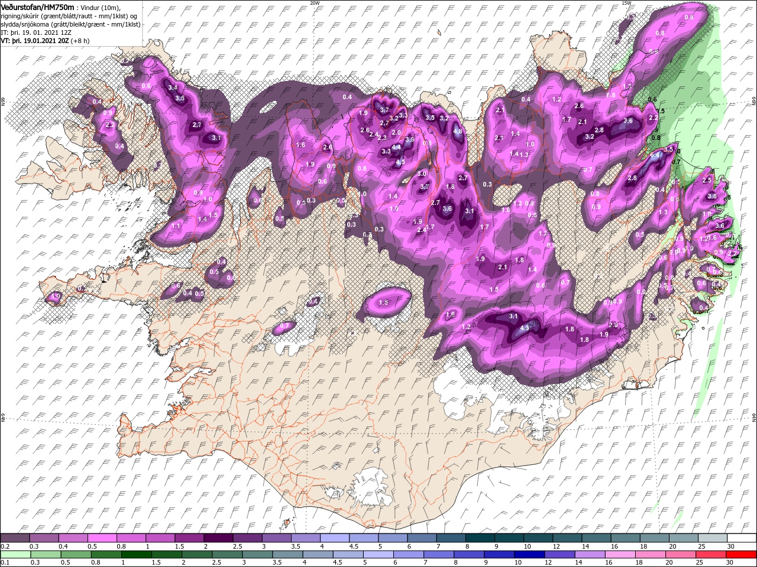
Task: Click the 4.8 precipitation value on the map
Action: (458, 132)
